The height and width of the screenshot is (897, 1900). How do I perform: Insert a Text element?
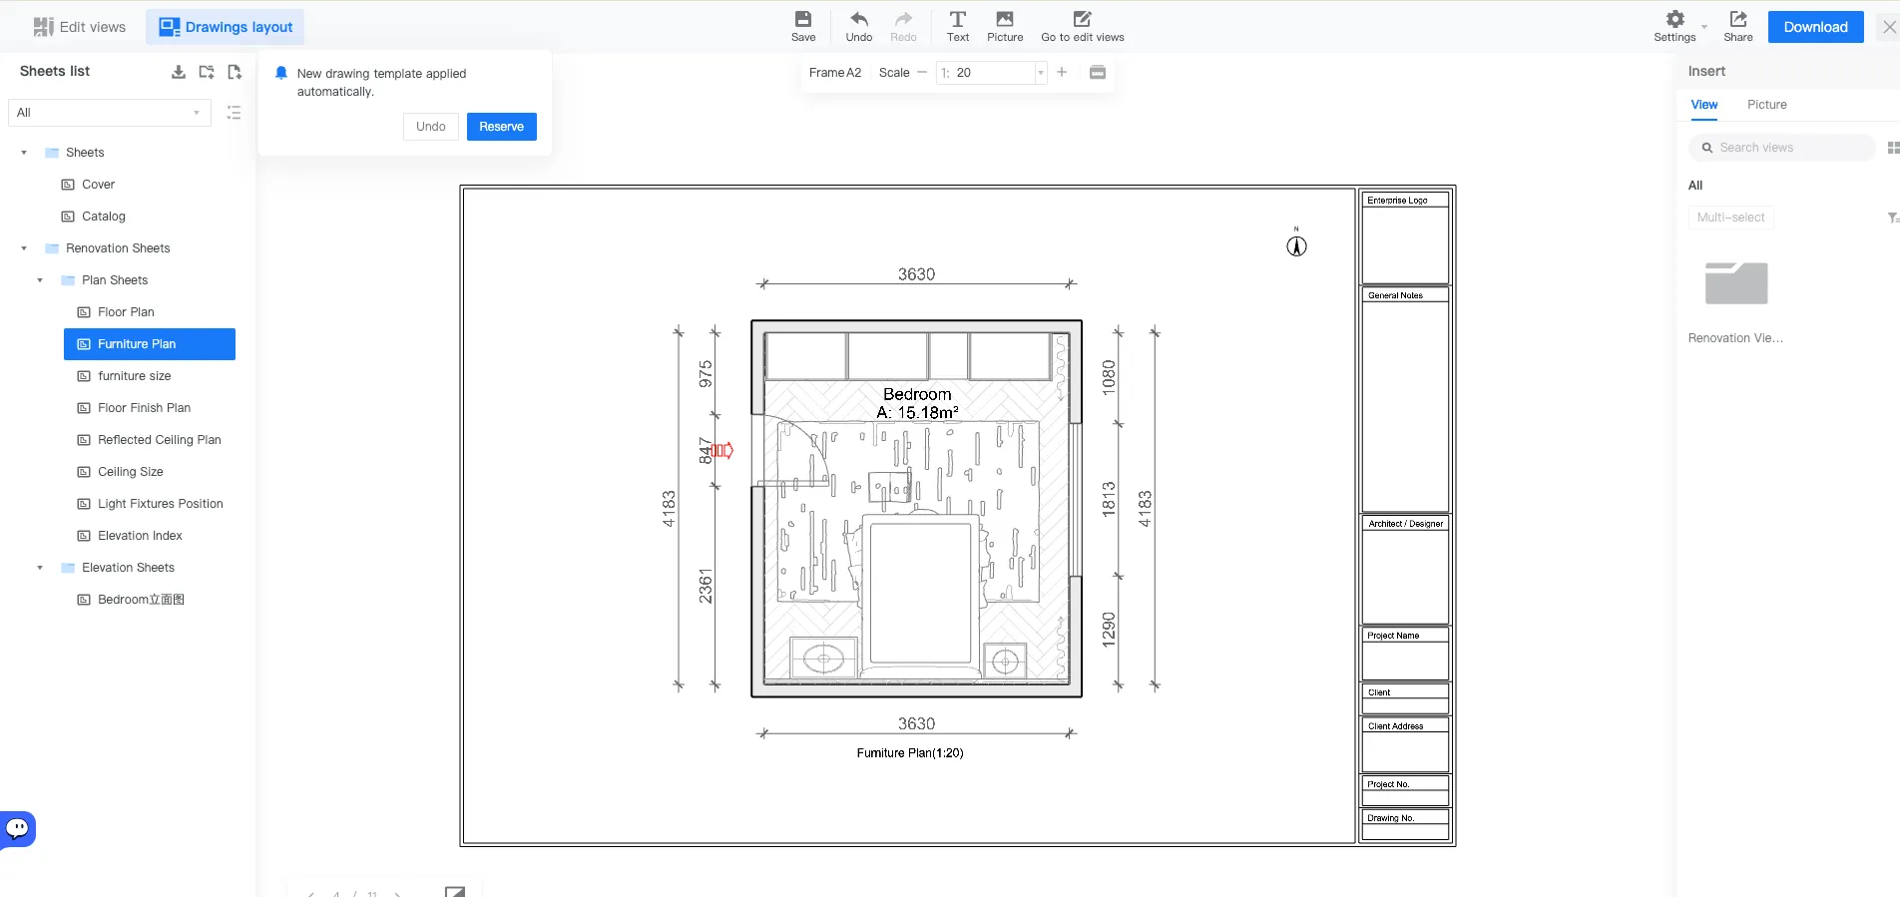click(958, 26)
